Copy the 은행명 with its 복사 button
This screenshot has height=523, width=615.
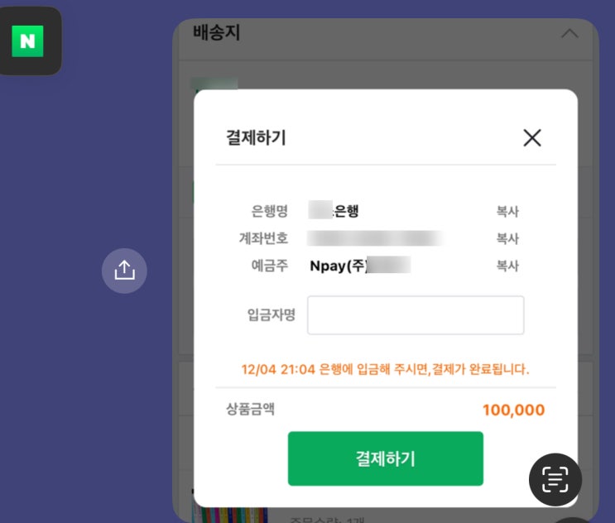click(x=507, y=212)
